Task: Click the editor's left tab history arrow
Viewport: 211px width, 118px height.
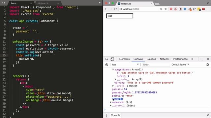Action: click(2, 3)
